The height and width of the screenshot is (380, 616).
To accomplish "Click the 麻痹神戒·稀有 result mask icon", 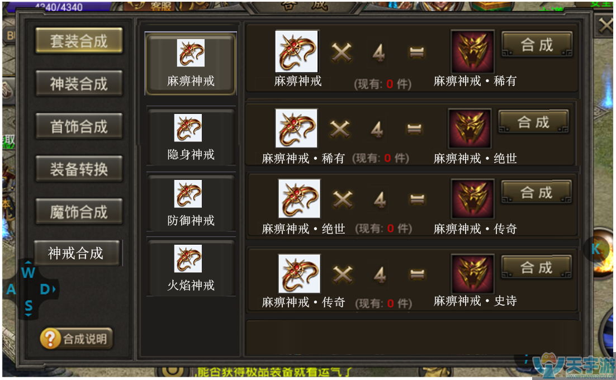I will [x=472, y=51].
